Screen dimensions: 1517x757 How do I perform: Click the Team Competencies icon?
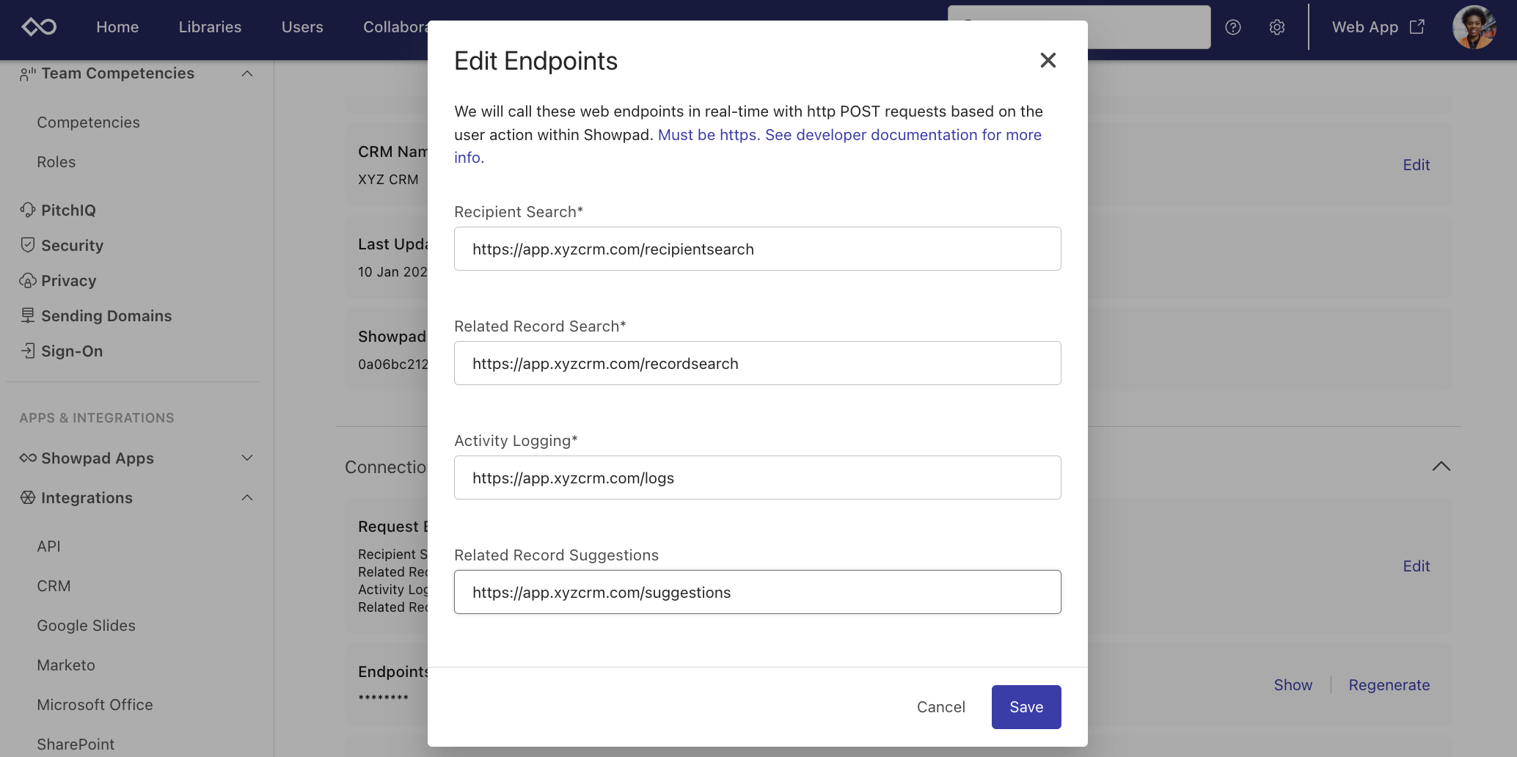pos(28,73)
